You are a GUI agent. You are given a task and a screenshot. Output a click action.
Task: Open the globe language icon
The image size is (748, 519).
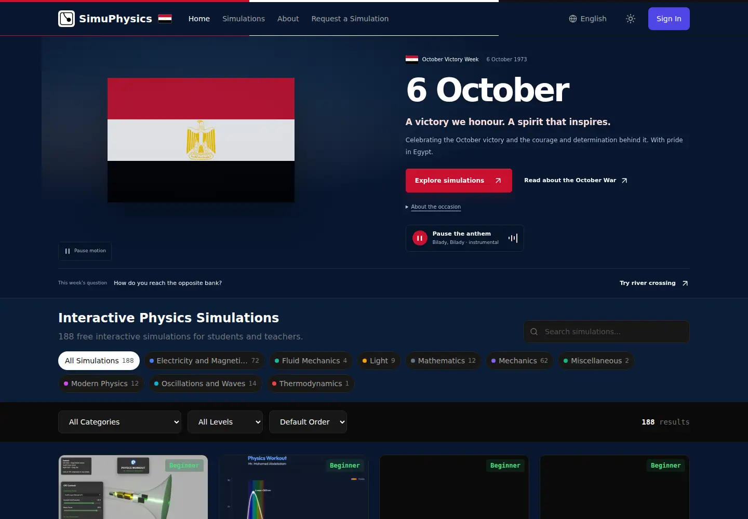(573, 19)
